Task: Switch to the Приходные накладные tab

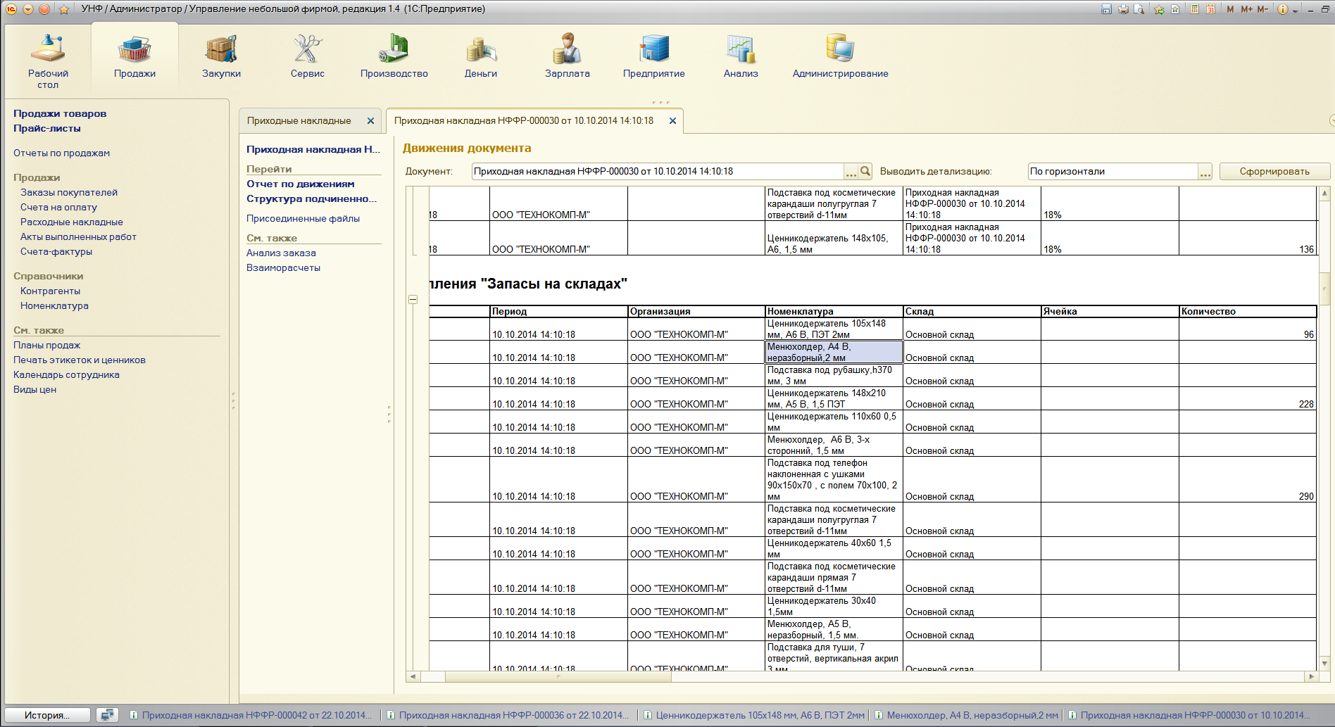Action: [299, 120]
